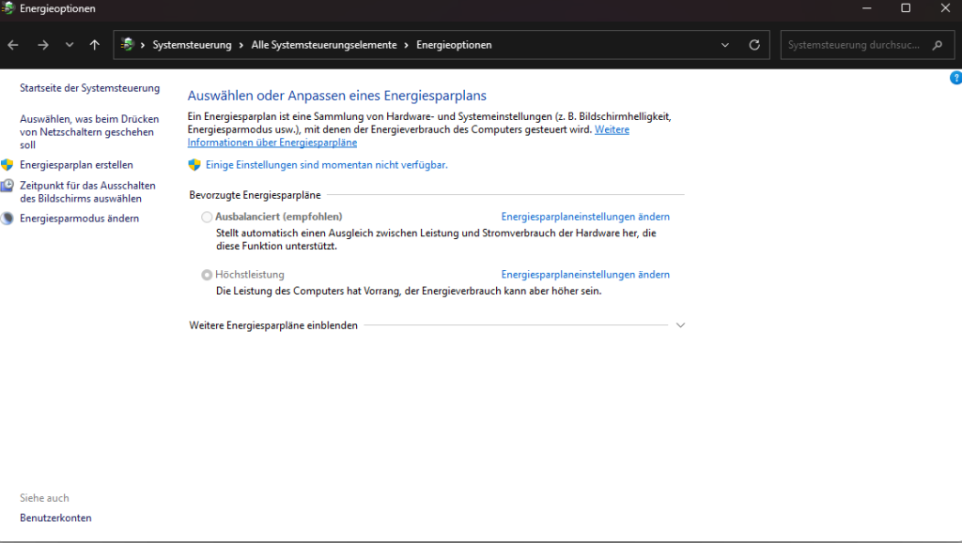Refresh the page using the reload icon
Image resolution: width=962 pixels, height=543 pixels.
[x=753, y=44]
